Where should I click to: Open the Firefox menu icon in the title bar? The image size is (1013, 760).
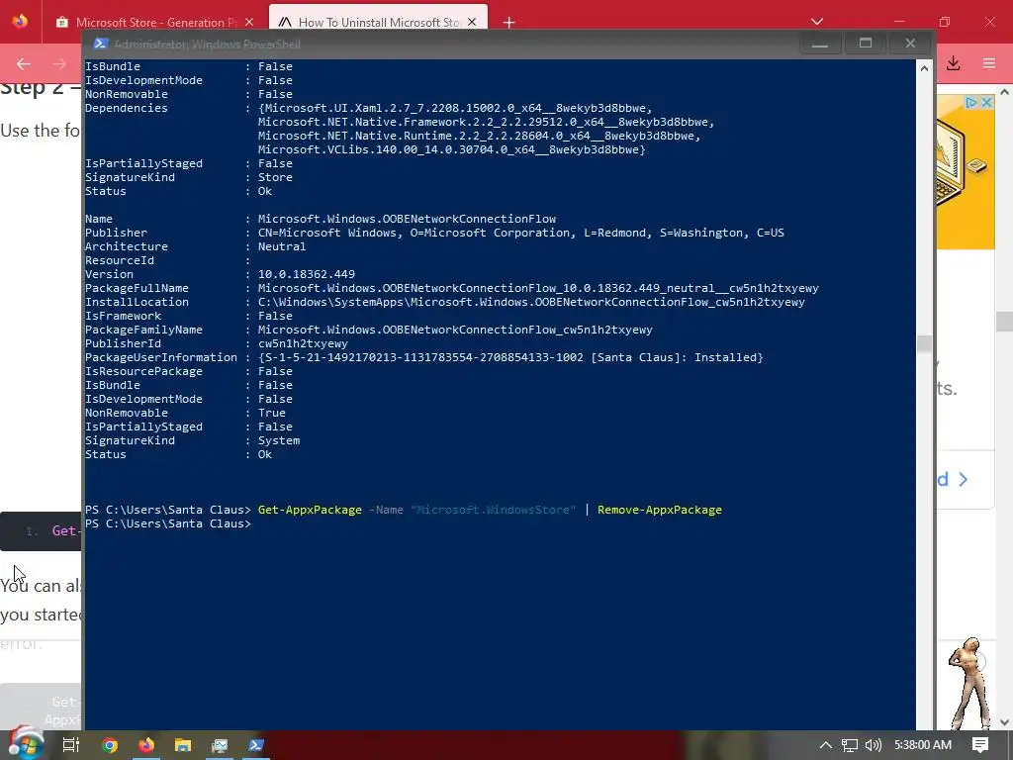tap(20, 22)
